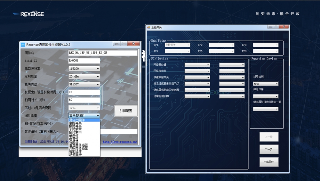Click the 下一步 button

point(269,149)
